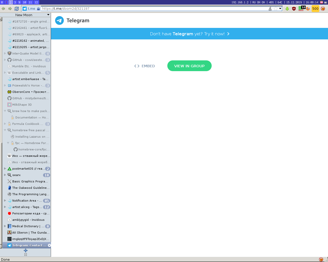Screen dimensions: 328x262
Task: Click the tab overview grid icon
Action: click(26, 255)
